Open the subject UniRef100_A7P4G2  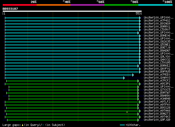pos(157,21)
